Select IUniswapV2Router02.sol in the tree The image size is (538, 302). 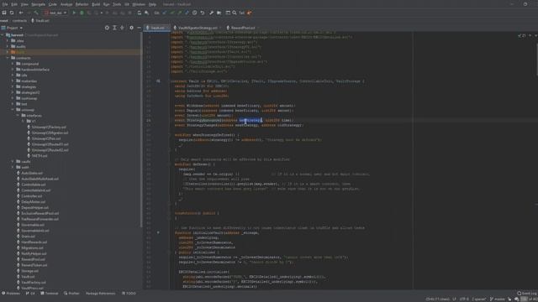(x=50, y=150)
